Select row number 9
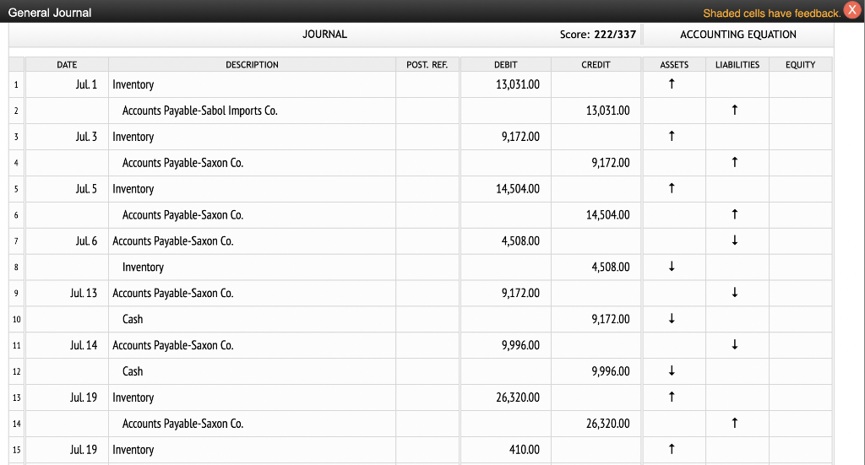Image resolution: width=865 pixels, height=465 pixels. pyautogui.click(x=16, y=293)
